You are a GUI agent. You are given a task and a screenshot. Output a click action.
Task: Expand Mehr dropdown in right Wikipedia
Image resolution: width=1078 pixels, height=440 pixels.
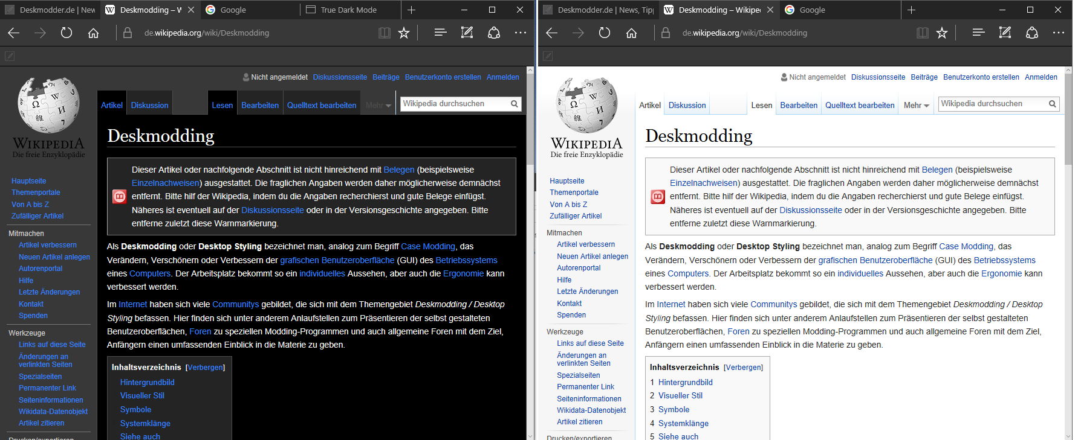tap(917, 105)
